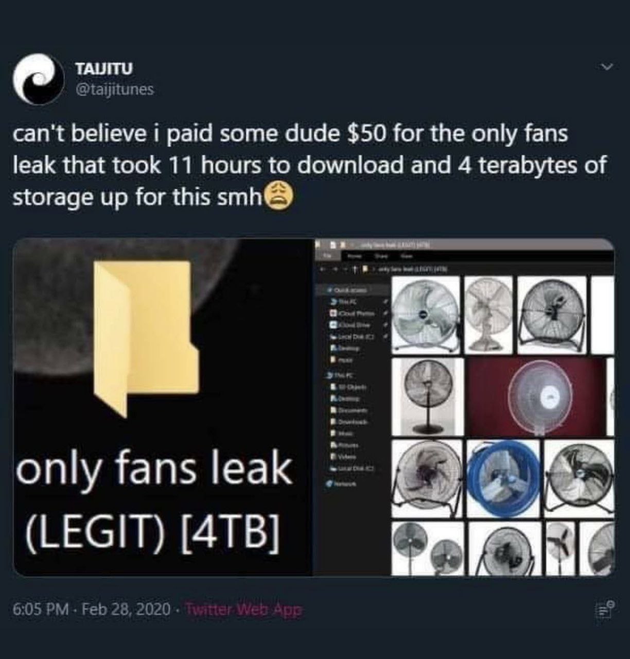Open iCloud Photos in the sidebar
The image size is (630, 659).
tap(355, 313)
